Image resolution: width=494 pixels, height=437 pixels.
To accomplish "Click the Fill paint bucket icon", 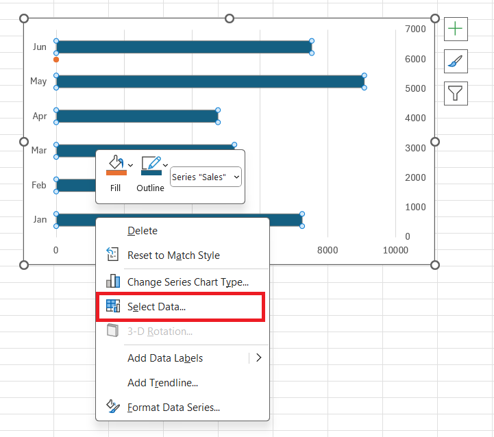I will pos(116,162).
